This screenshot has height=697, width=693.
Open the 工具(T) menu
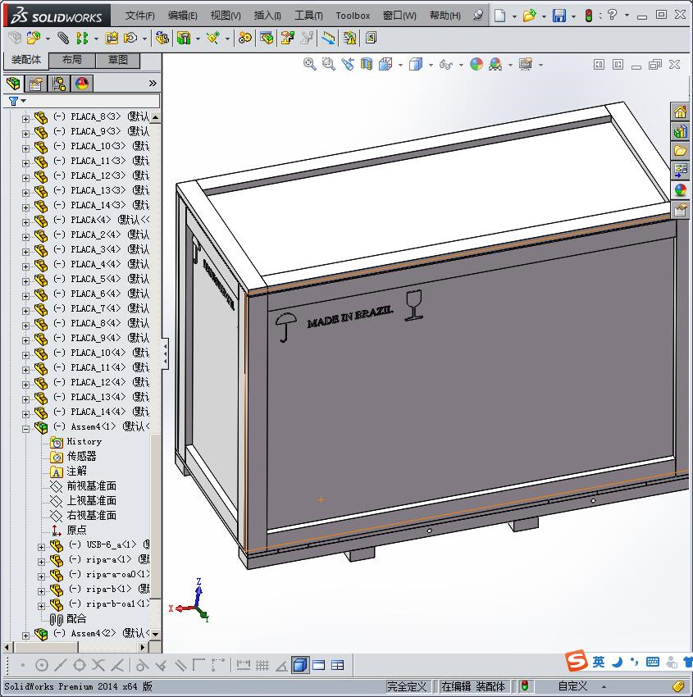(308, 16)
